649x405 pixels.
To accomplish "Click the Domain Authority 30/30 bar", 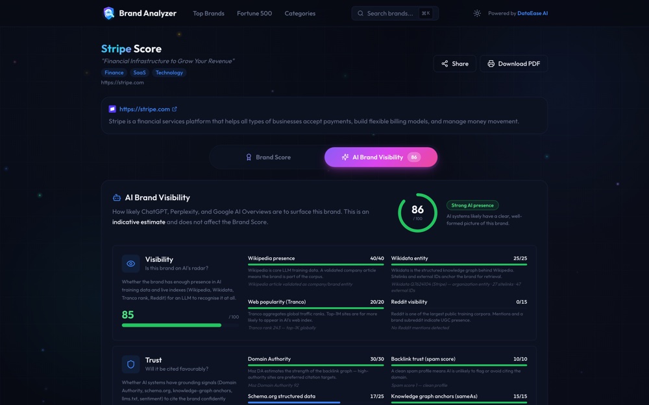I will 316,365.
